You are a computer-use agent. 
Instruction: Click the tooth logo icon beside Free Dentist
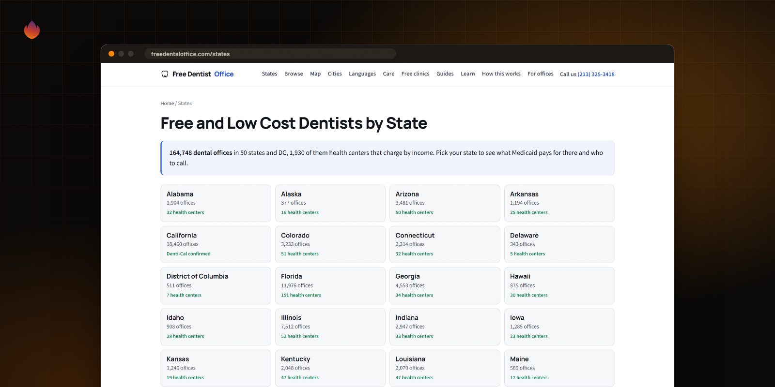(x=165, y=74)
